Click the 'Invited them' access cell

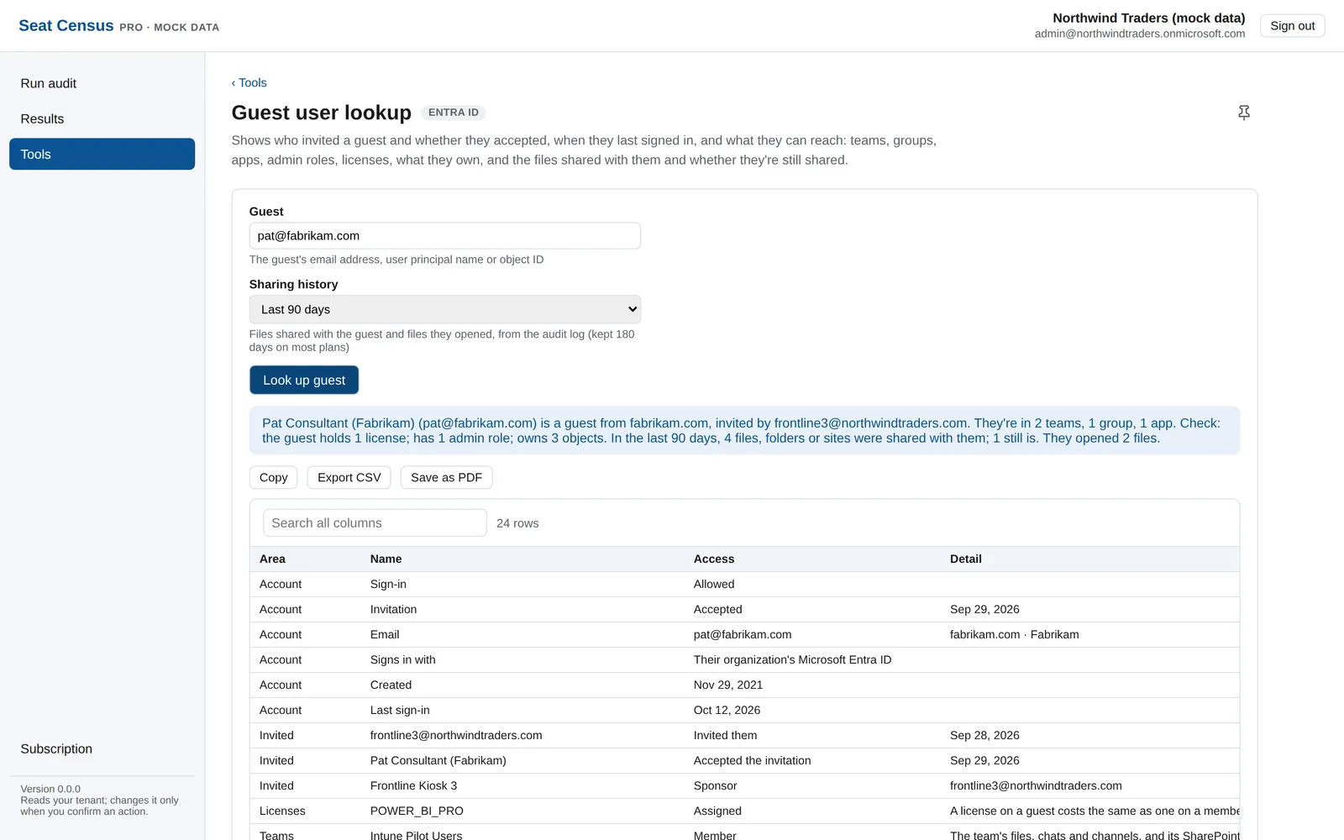(x=725, y=735)
